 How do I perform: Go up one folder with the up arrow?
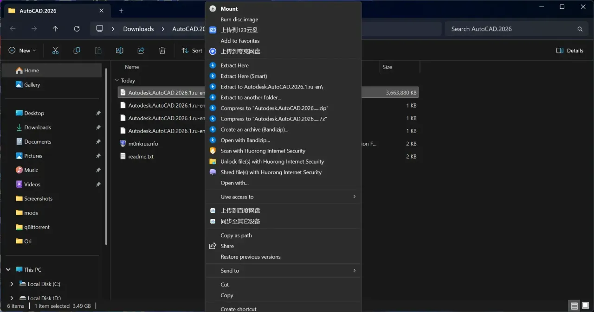tap(55, 29)
